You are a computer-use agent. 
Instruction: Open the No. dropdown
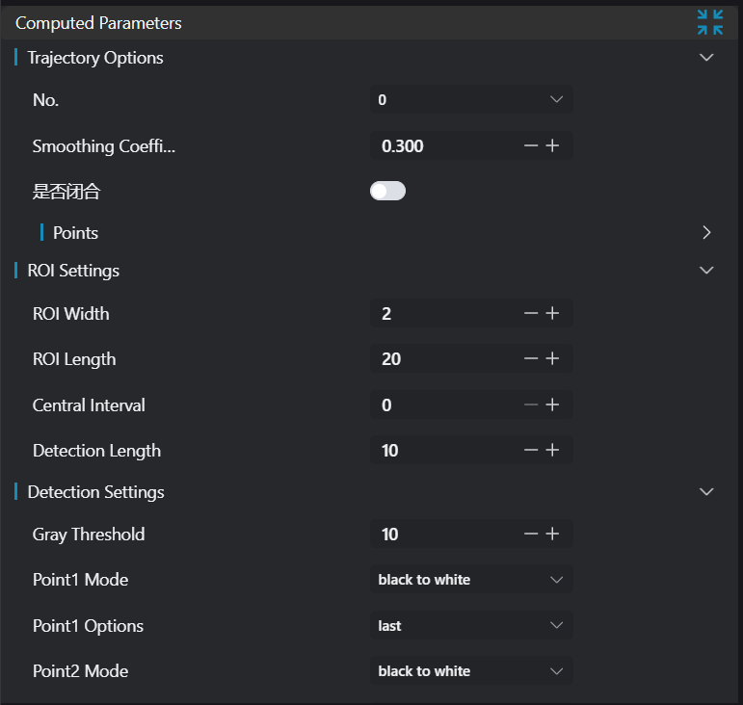point(470,99)
